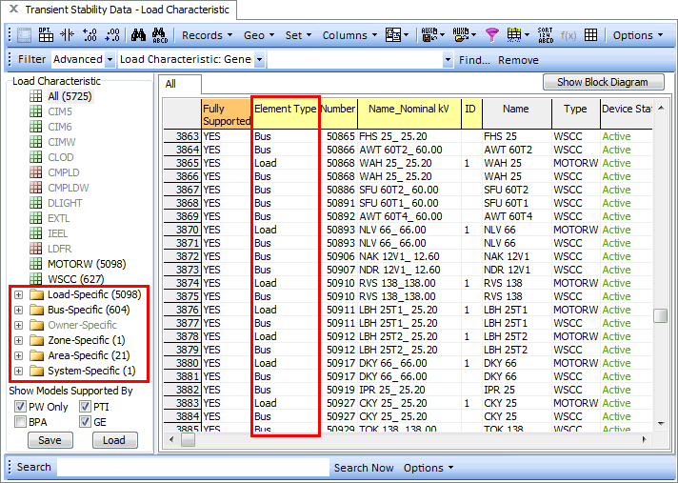Click the increase decimal places icon

[x=90, y=35]
